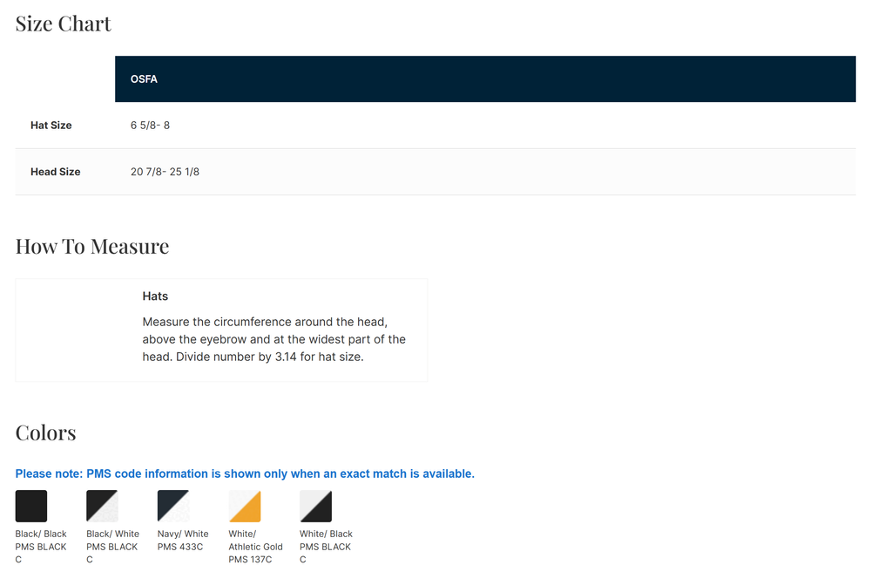This screenshot has width=871, height=572.
Task: Click the PMS 433C label under Navy/White
Action: point(180,547)
